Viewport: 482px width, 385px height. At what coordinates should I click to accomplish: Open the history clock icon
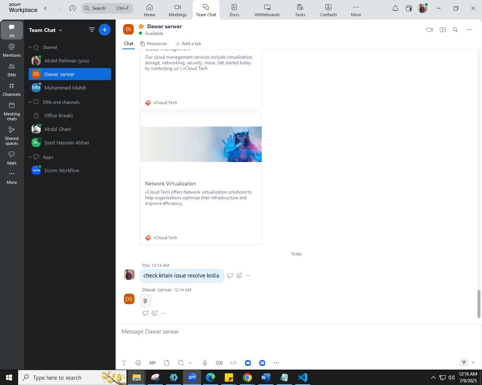[73, 8]
